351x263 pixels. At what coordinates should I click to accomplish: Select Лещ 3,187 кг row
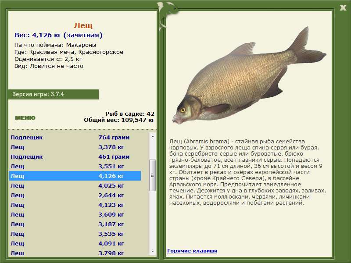tap(75, 224)
